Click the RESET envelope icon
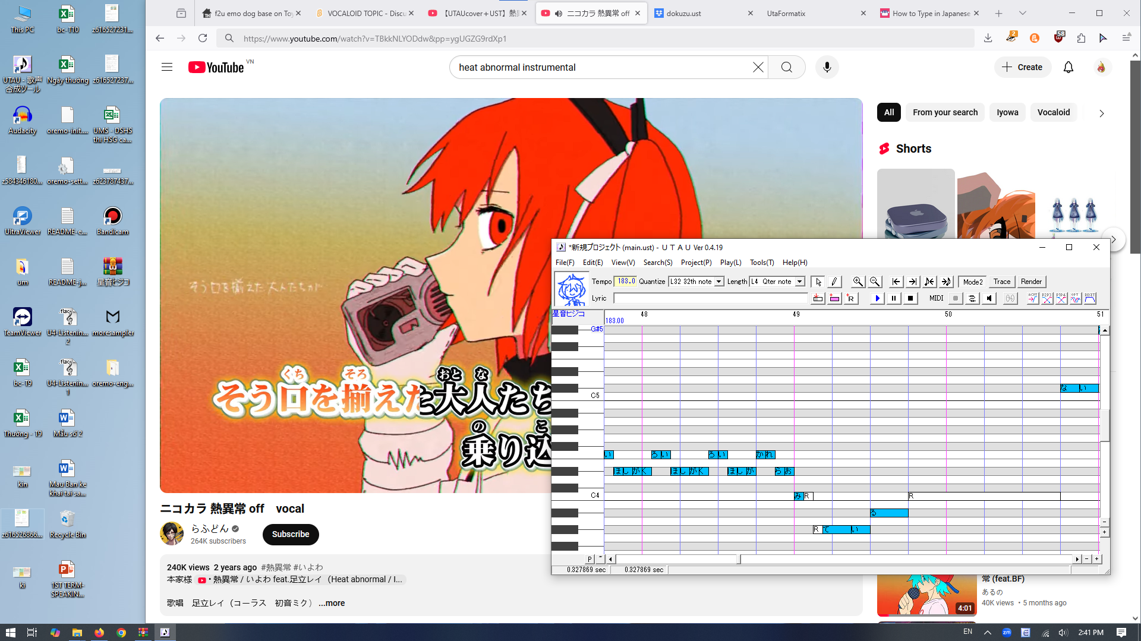Viewport: 1141px width, 641px height. click(x=1090, y=298)
